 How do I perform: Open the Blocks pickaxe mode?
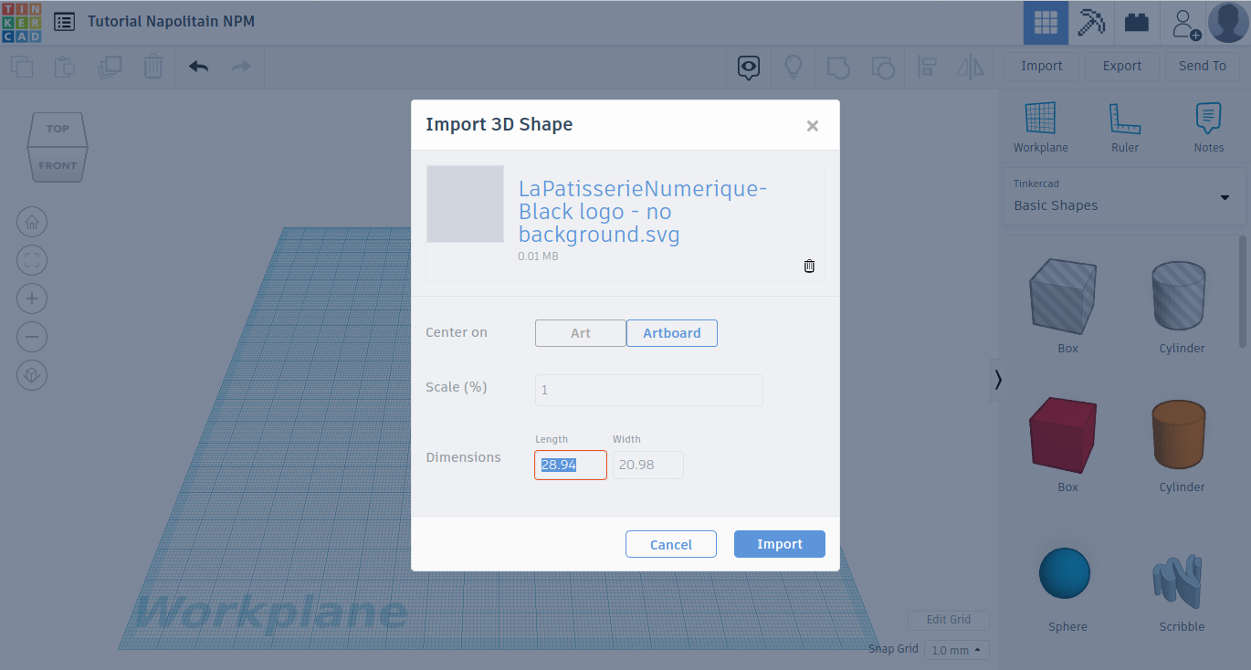1091,23
